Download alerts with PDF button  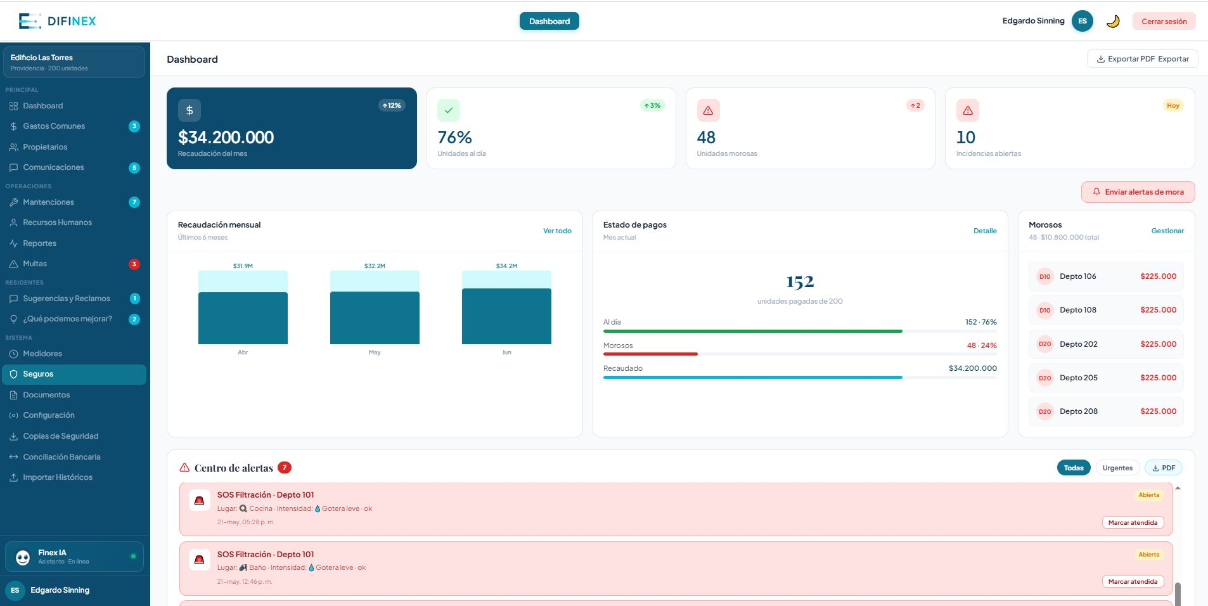click(1164, 468)
